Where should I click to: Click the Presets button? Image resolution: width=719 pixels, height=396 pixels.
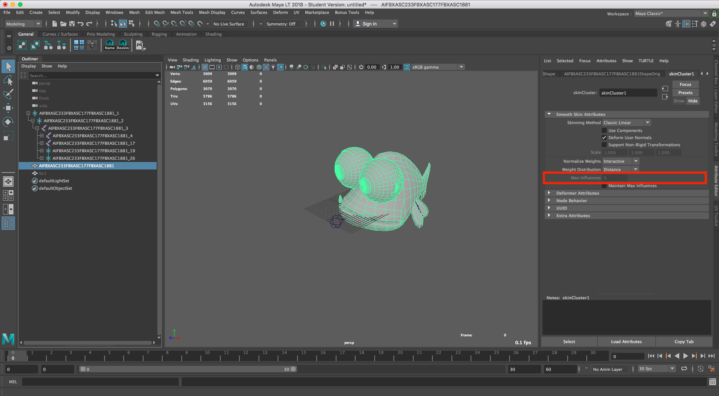685,93
